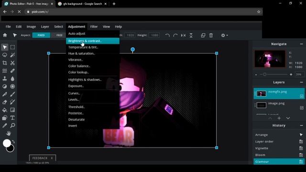Select the Dodge/Burn tool
Image resolution: width=306 pixels, height=172 pixels.
coord(5,86)
